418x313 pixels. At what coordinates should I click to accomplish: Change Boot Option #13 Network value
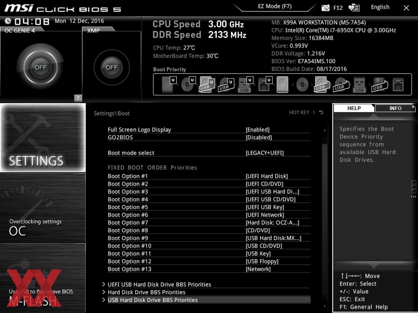coord(258,269)
